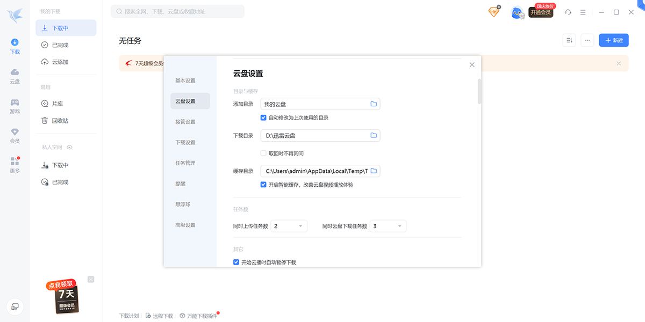645x322 pixels.
Task: Click the search input field at the top
Action: pos(177,11)
